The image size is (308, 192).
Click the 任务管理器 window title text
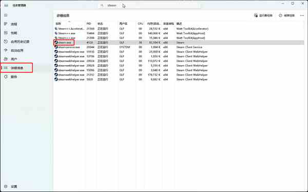tap(20, 6)
